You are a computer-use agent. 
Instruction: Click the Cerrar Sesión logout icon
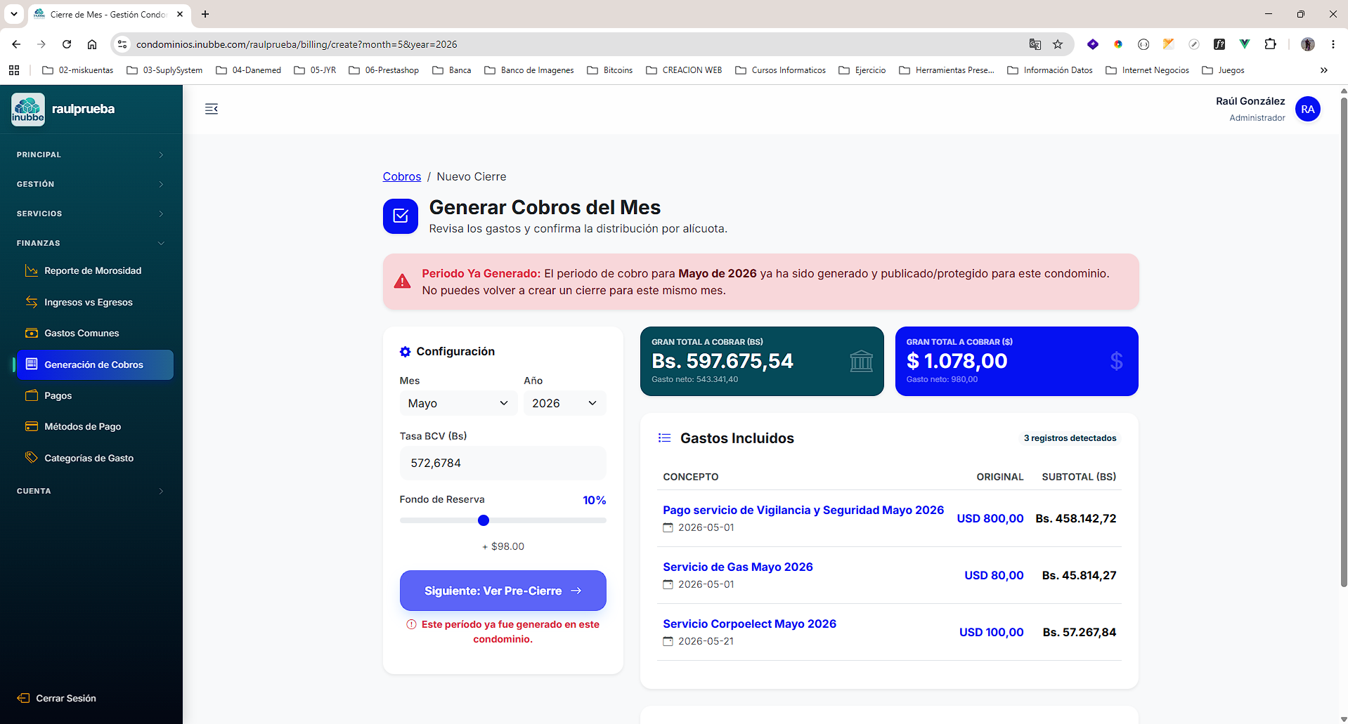click(x=23, y=698)
